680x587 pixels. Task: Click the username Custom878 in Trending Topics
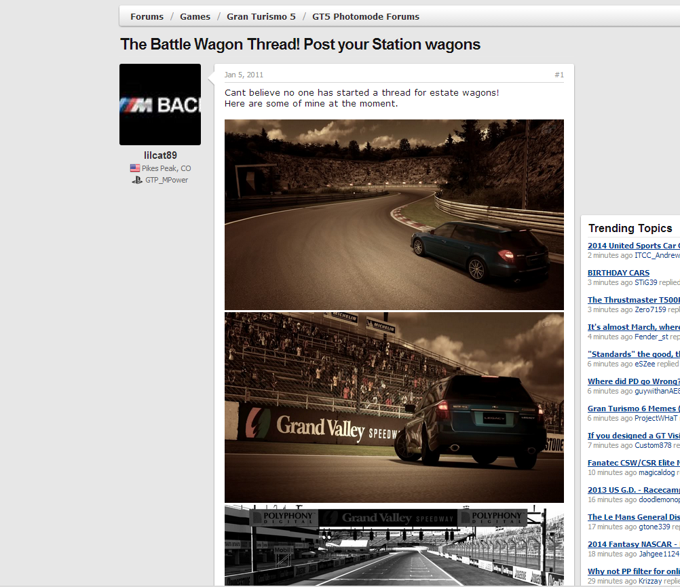pyautogui.click(x=653, y=445)
